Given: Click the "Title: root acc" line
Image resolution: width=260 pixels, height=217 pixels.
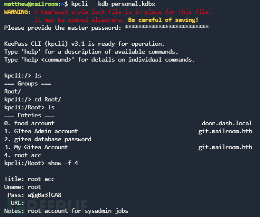Looking at the screenshot, I should tap(29, 179).
